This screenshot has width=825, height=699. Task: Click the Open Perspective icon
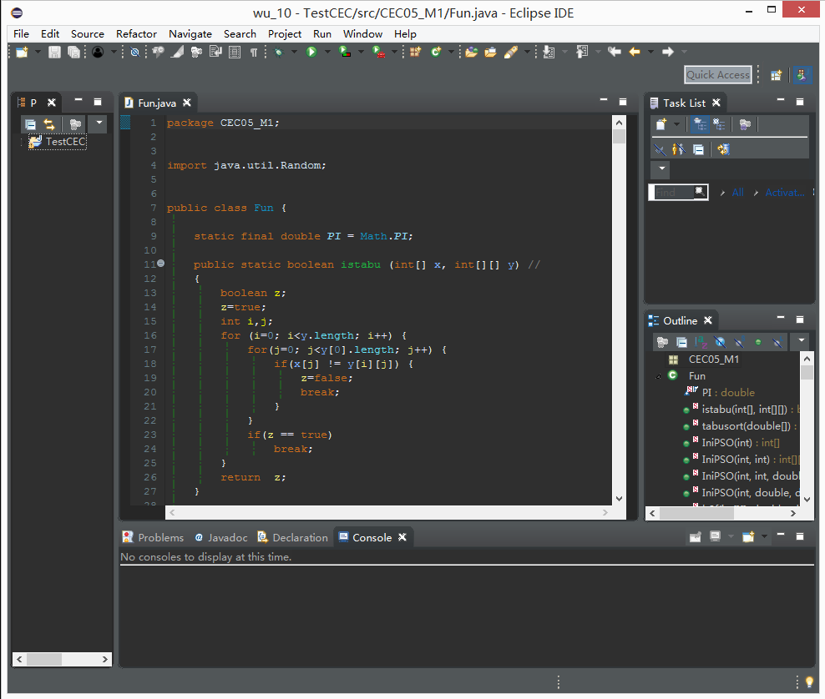pyautogui.click(x=776, y=75)
